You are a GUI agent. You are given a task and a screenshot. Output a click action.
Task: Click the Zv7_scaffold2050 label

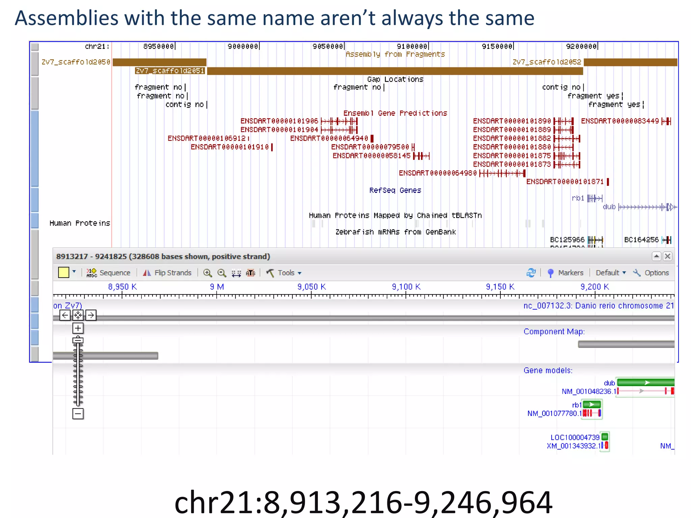click(x=76, y=62)
